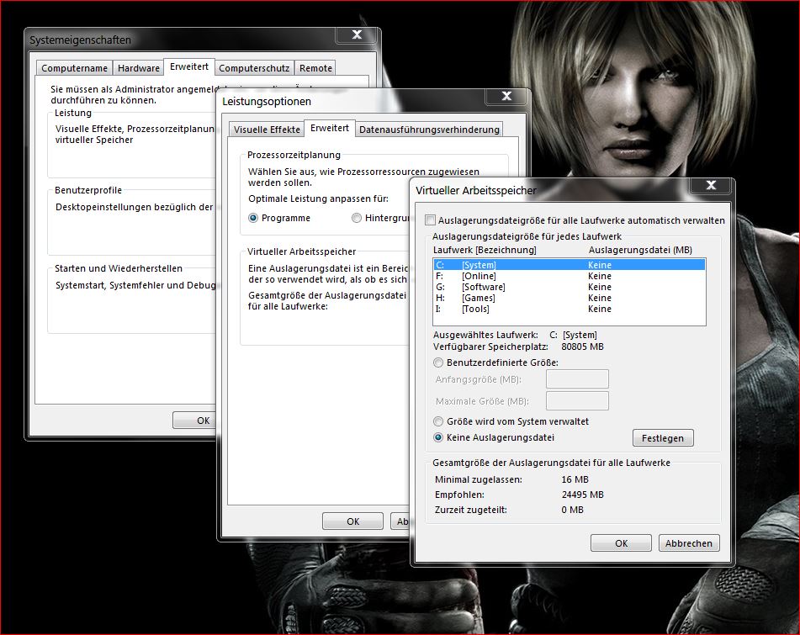Close the Leistungsoptionen window
The image size is (800, 635).
(506, 96)
